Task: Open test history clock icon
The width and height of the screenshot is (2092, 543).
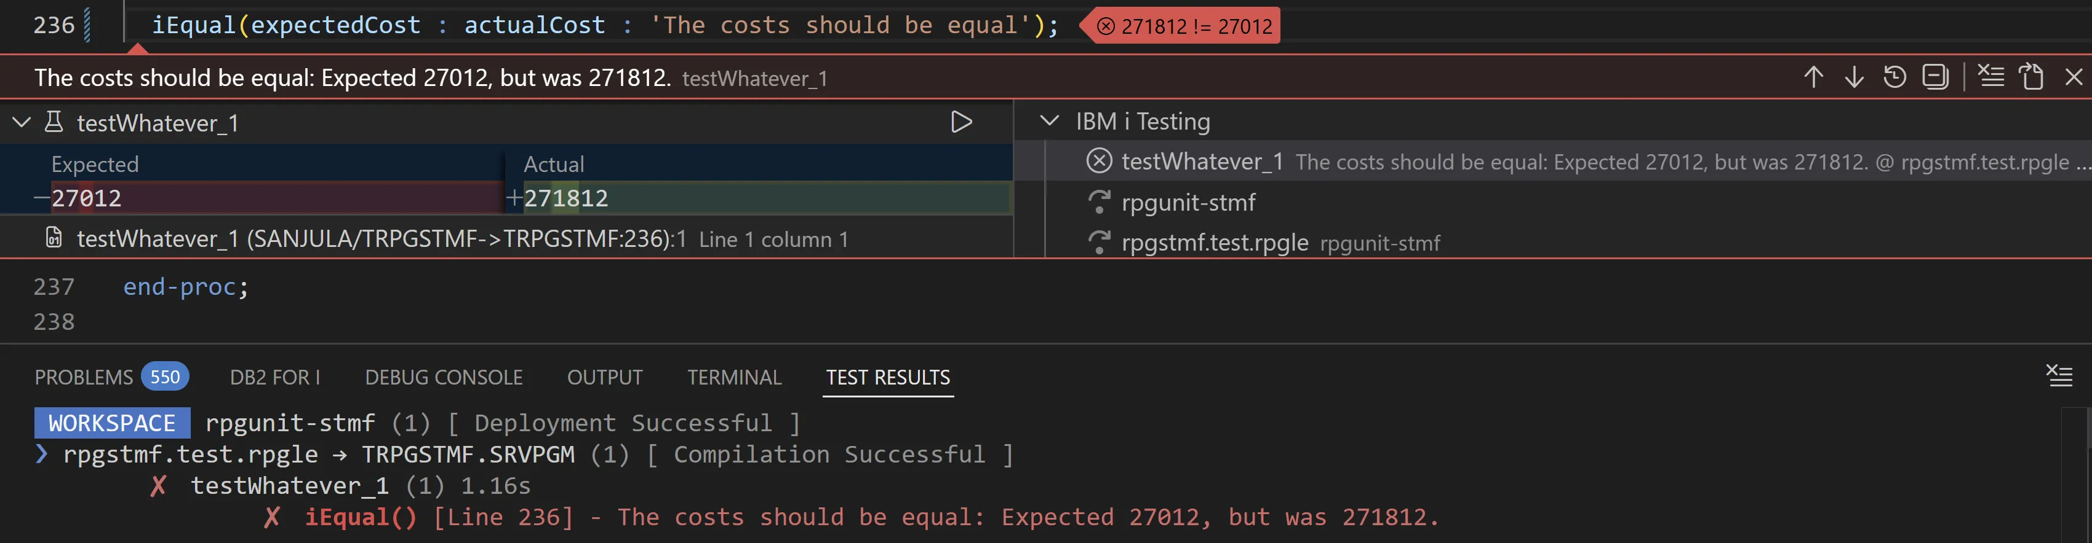Action: pyautogui.click(x=1894, y=77)
